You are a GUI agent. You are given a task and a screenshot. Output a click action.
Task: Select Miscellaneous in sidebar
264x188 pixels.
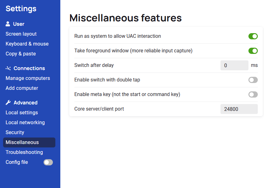click(x=22, y=142)
